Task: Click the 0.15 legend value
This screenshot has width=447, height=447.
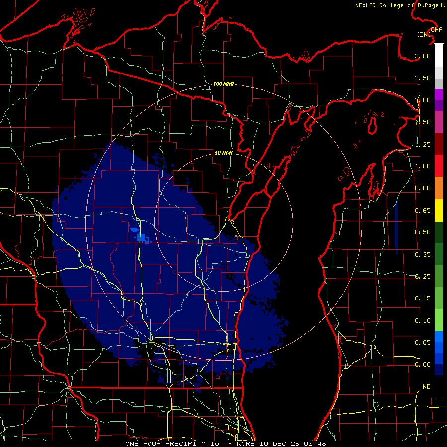Action: click(423, 298)
